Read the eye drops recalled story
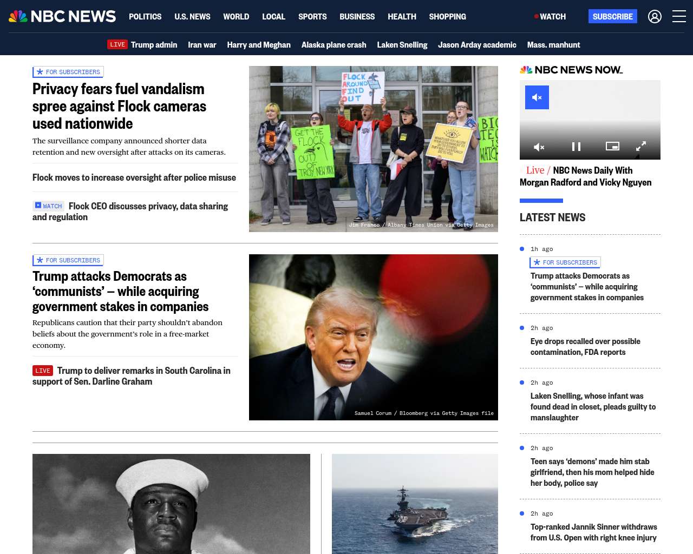 (x=585, y=347)
